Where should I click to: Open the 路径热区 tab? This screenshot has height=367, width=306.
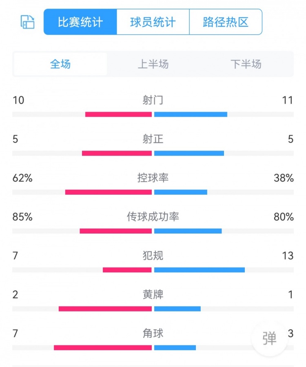pyautogui.click(x=226, y=22)
